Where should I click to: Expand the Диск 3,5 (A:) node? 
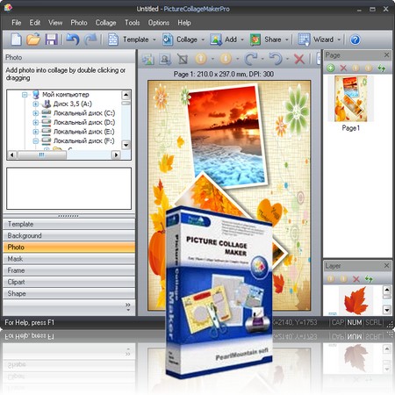point(36,104)
